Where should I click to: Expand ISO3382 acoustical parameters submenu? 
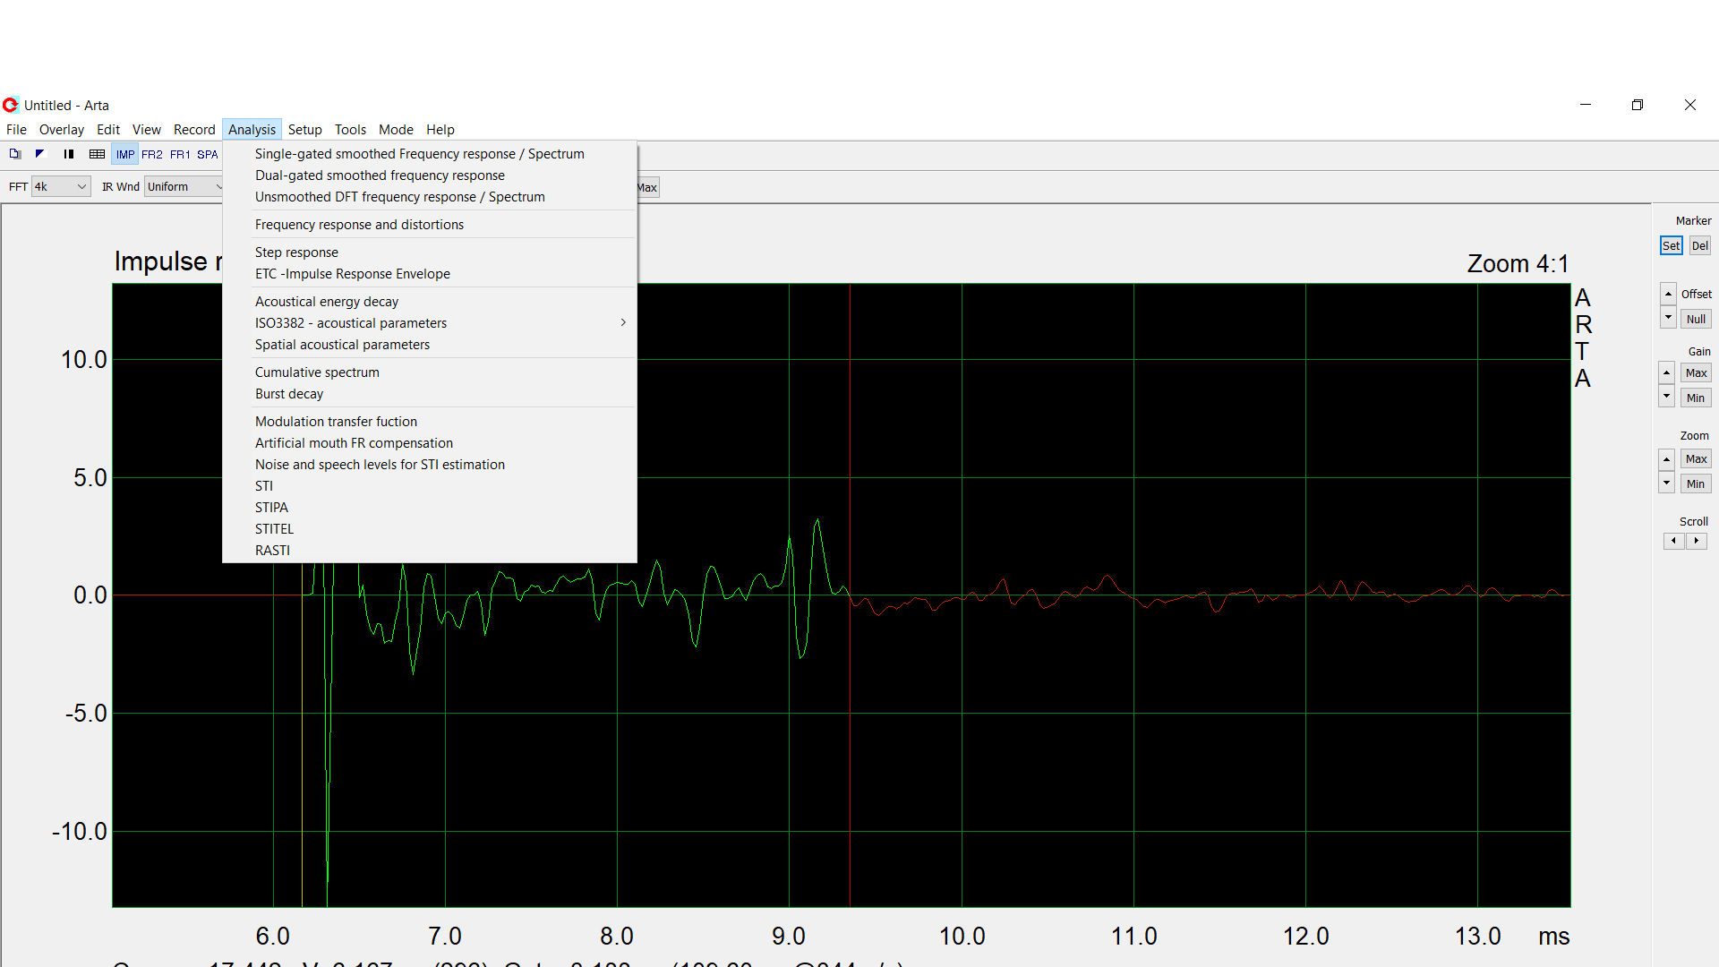point(430,323)
